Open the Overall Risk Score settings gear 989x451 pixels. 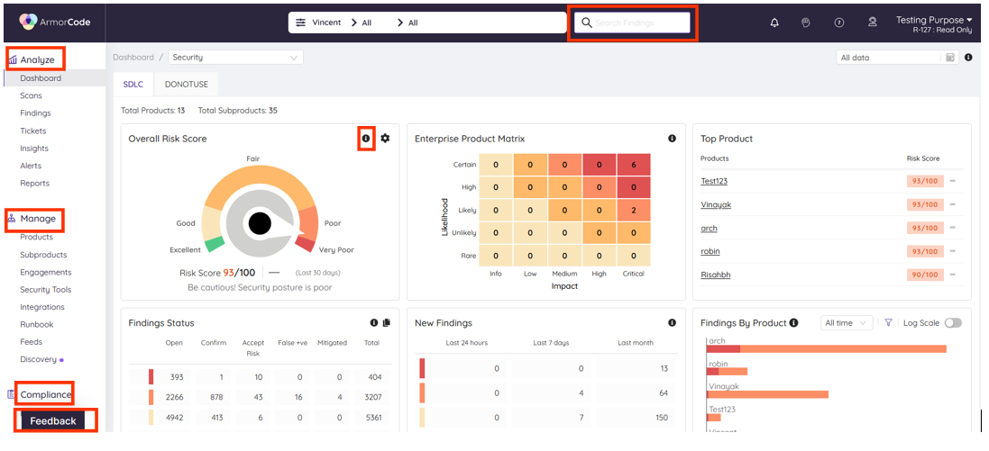tap(385, 139)
